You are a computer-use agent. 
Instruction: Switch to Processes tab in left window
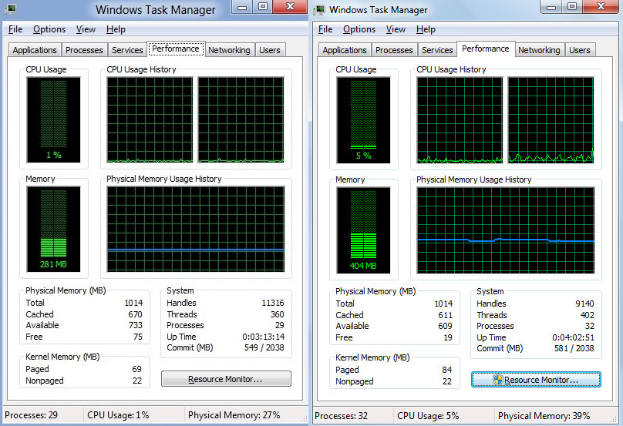click(84, 50)
